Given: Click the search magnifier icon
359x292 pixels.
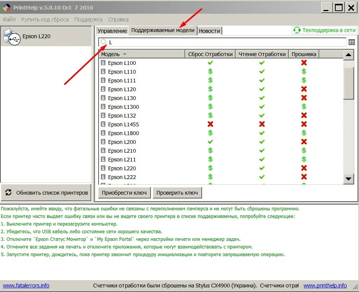Looking at the screenshot, I should click(x=103, y=42).
